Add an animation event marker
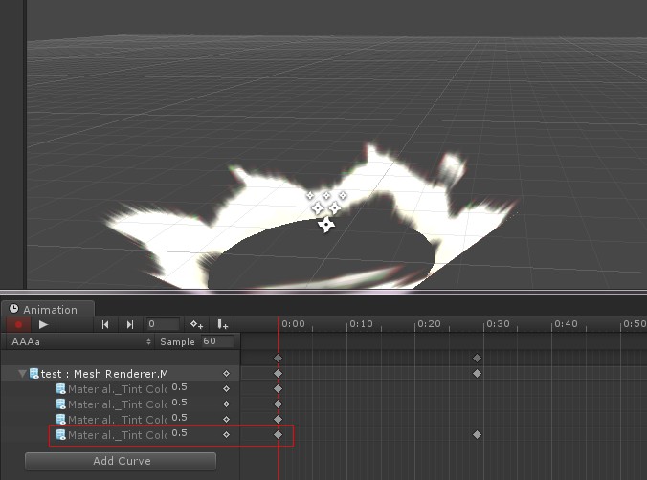The width and height of the screenshot is (647, 480). tap(222, 324)
